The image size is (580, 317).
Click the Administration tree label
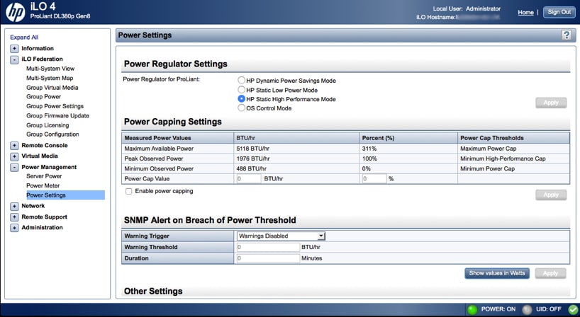[x=42, y=228]
